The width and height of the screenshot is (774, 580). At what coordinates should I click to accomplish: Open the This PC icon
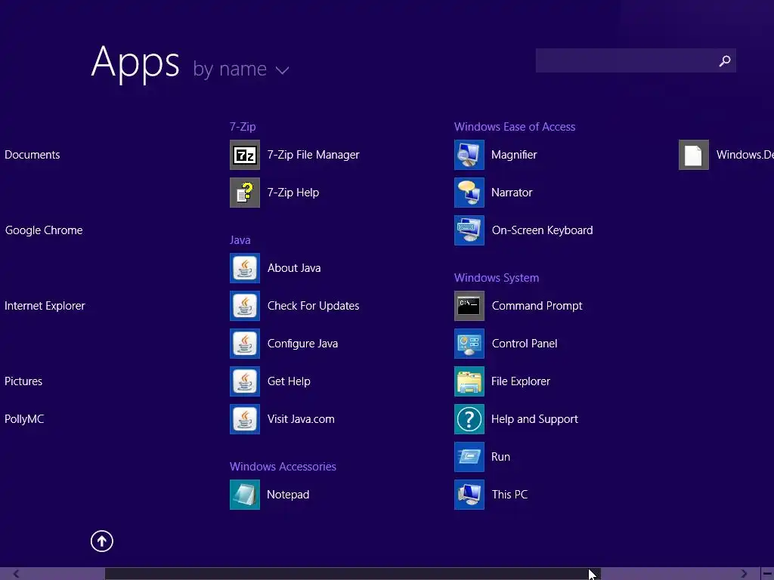coord(469,494)
